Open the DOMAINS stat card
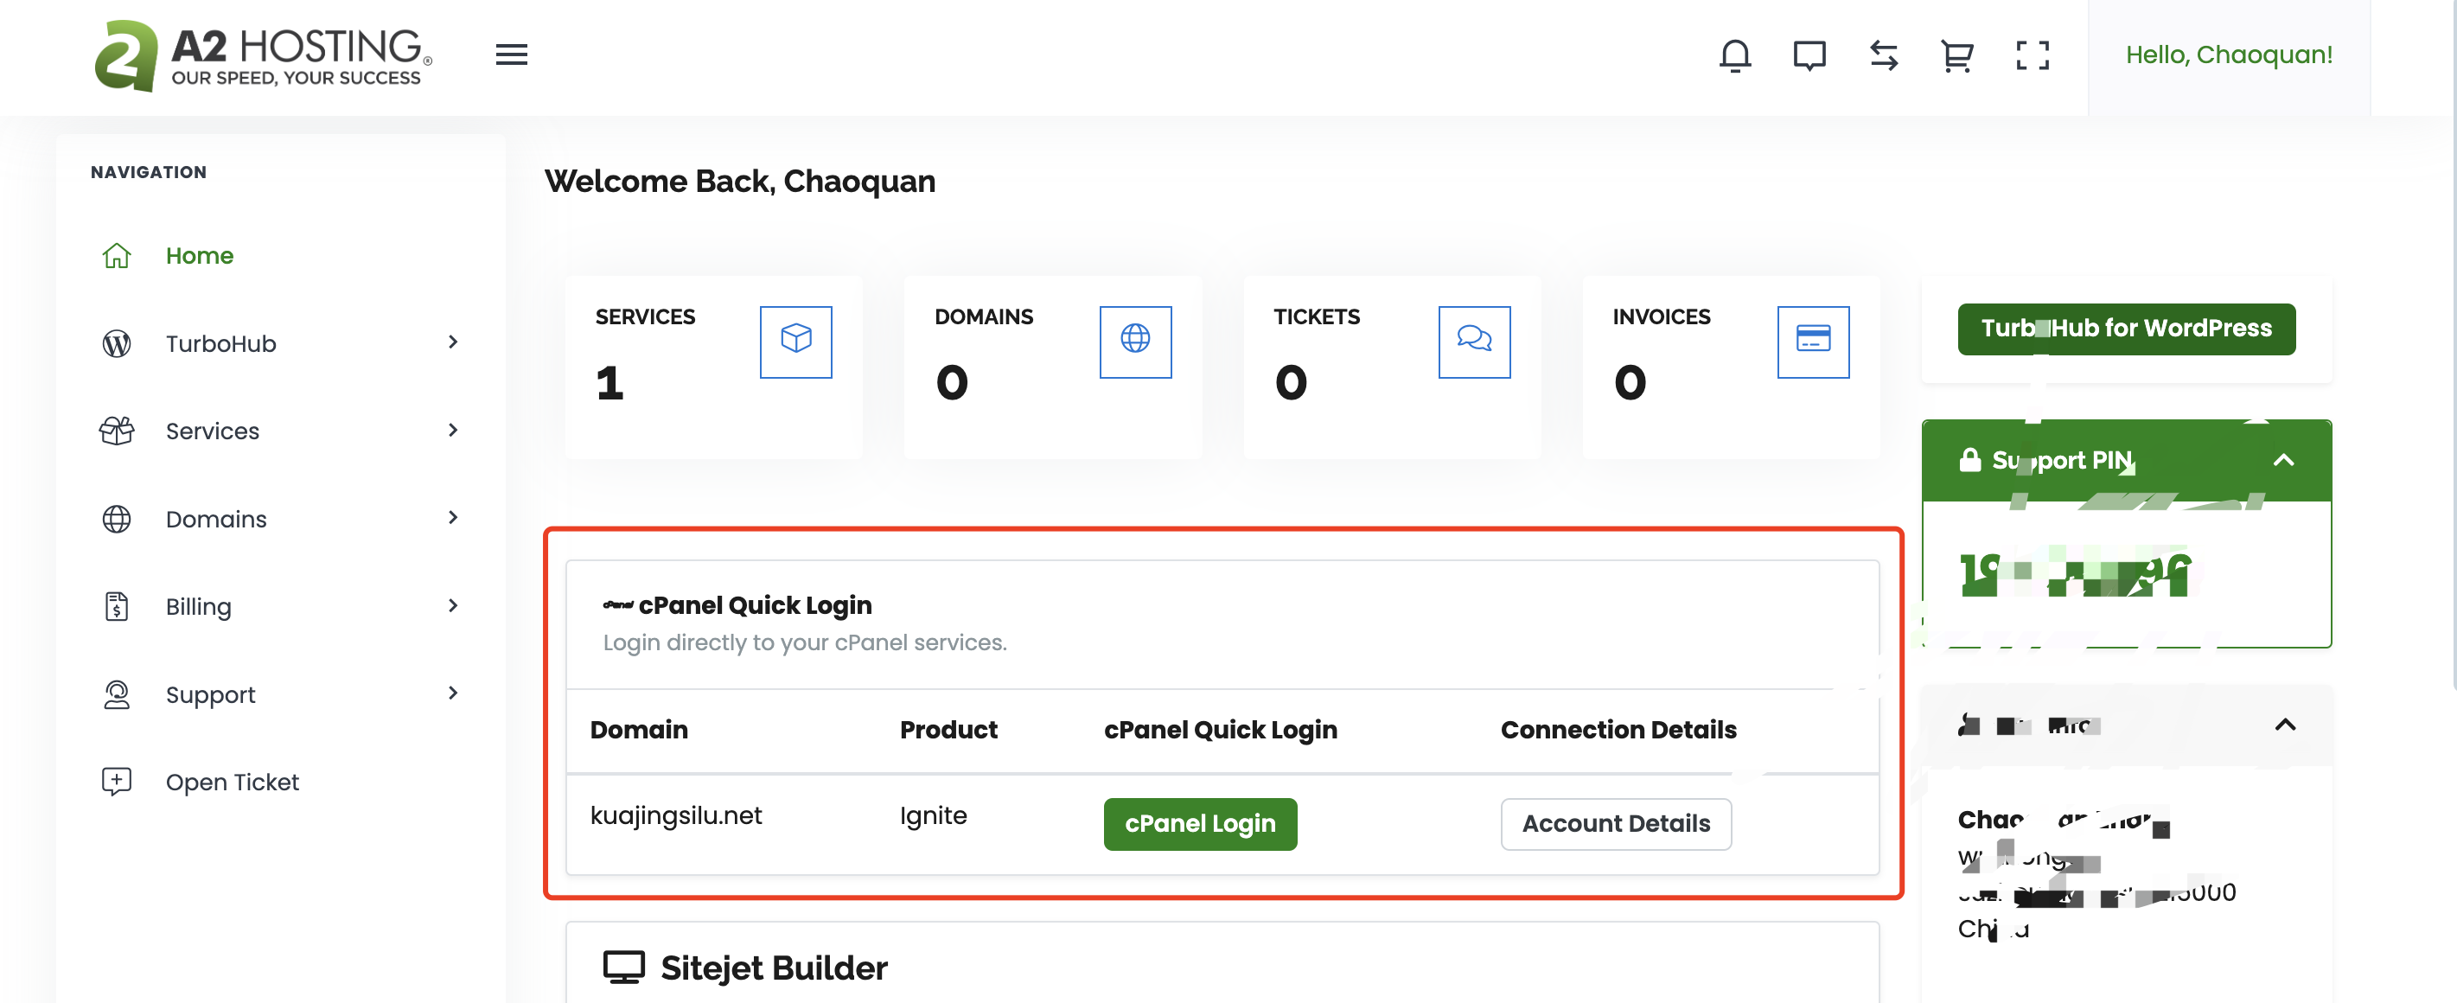 click(x=1053, y=367)
